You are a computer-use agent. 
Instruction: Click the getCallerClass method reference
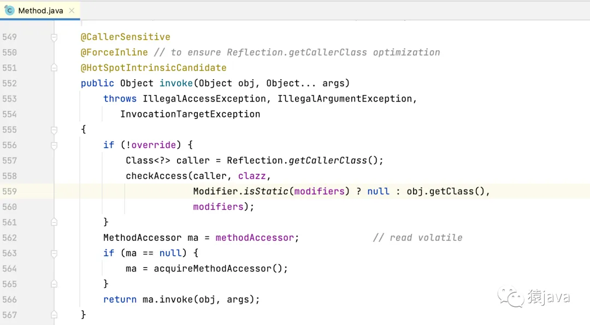coord(327,161)
